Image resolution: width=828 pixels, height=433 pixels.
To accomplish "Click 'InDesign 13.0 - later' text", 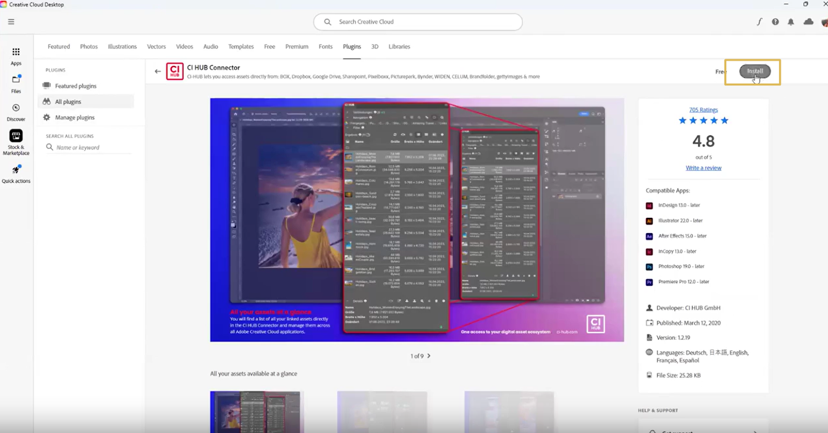I will pos(679,205).
